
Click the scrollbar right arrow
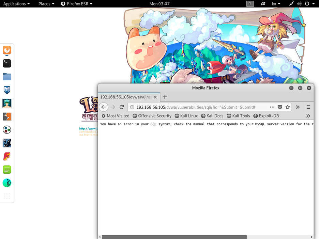312,237
